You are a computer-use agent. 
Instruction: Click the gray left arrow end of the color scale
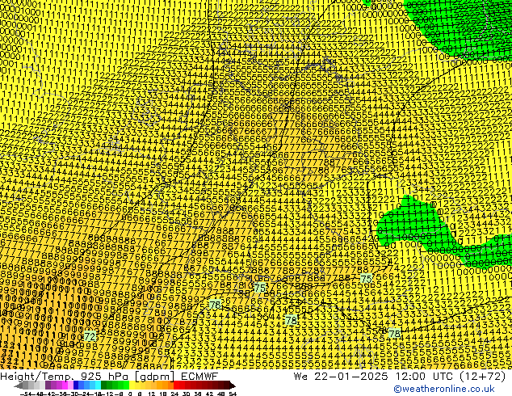pyautogui.click(x=18, y=385)
